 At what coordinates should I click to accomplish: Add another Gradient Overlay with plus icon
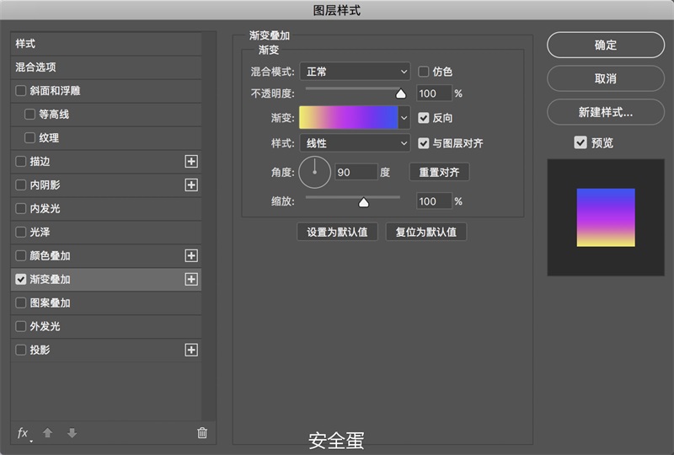(x=191, y=279)
